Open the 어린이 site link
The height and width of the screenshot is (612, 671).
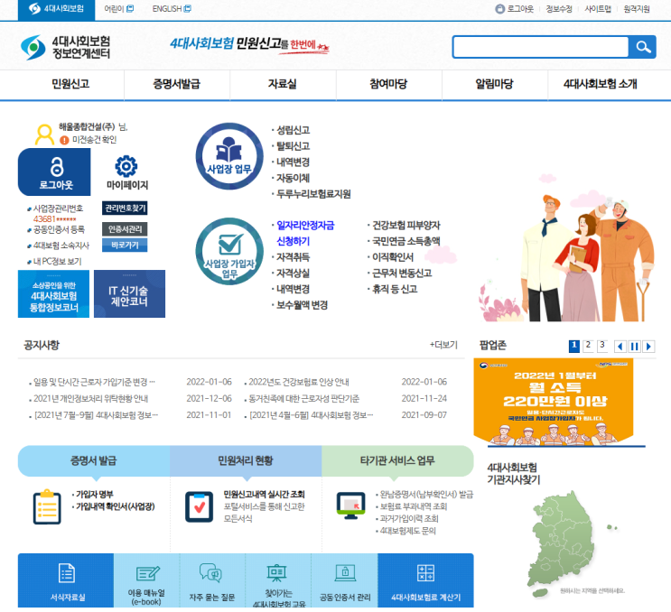coord(119,9)
